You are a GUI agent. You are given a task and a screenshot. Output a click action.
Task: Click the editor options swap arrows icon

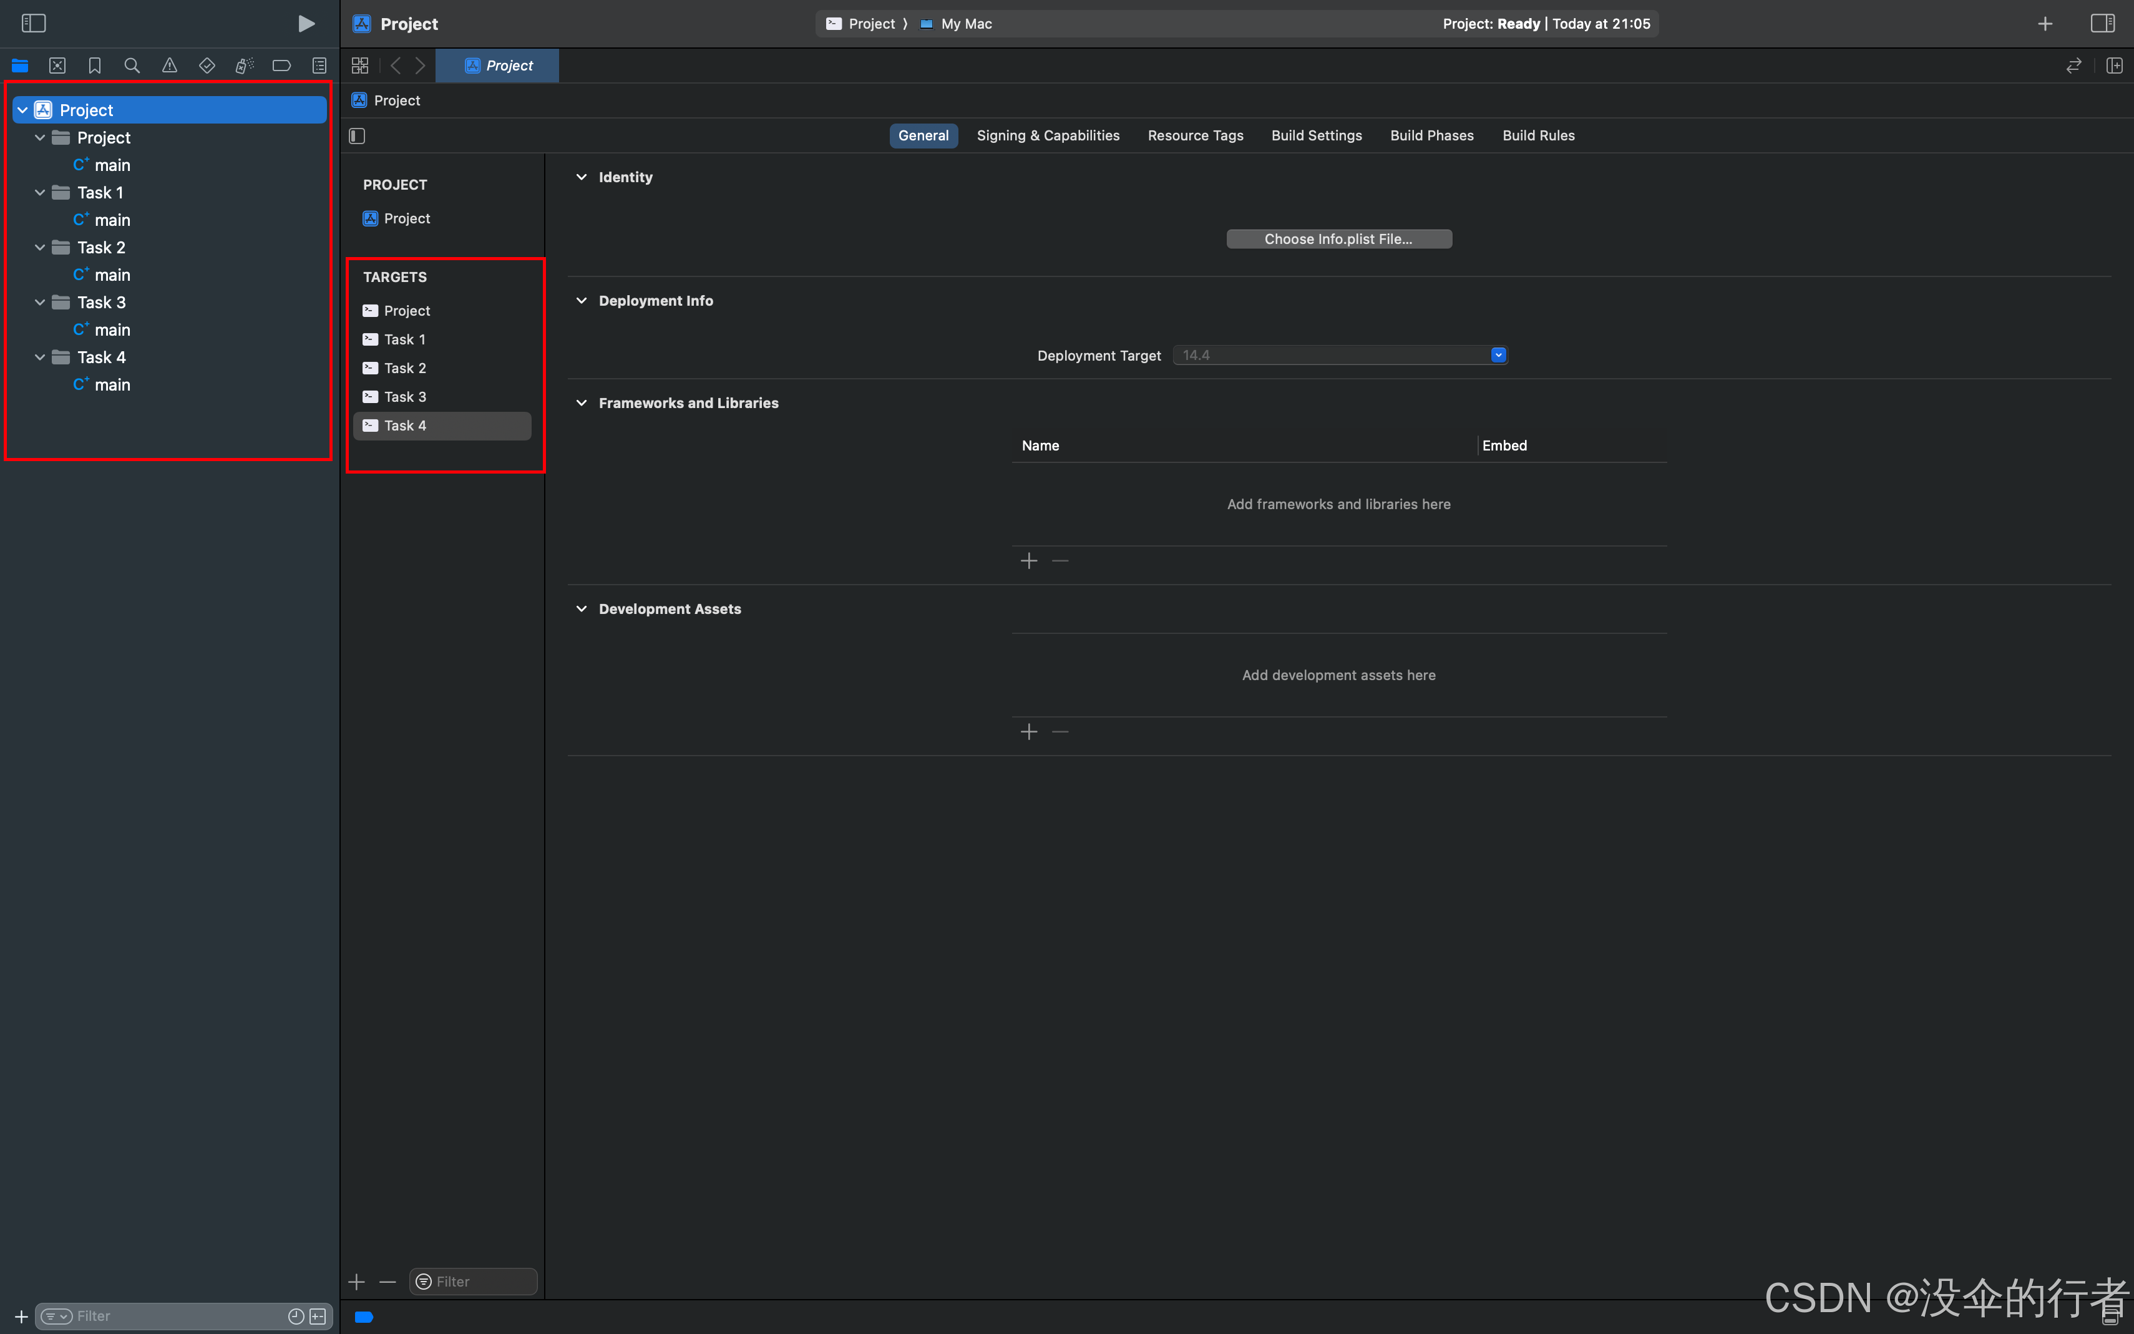(x=2074, y=66)
